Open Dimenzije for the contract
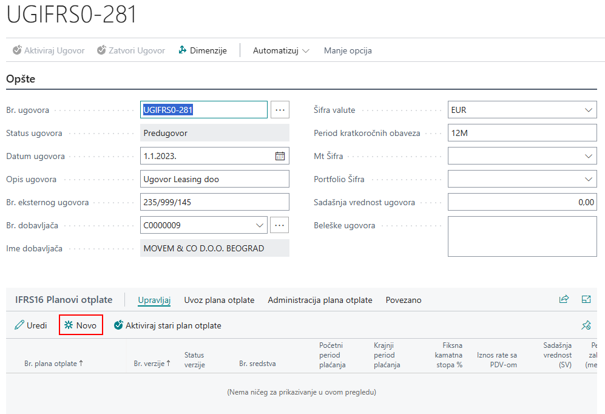The width and height of the screenshot is (605, 414). (203, 50)
